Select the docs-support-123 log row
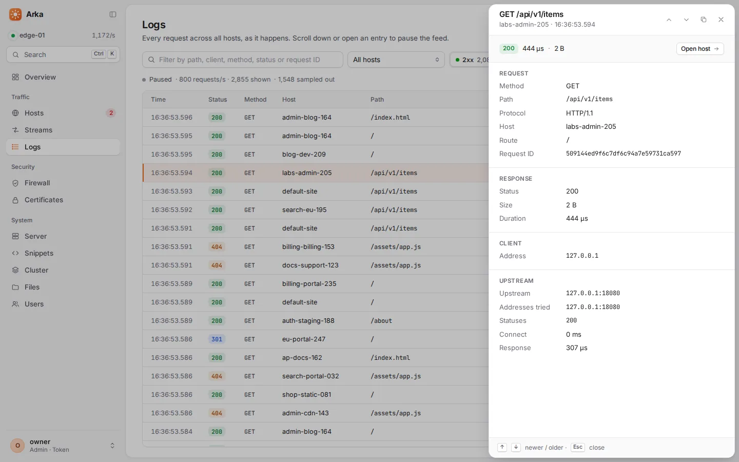 tap(316, 265)
